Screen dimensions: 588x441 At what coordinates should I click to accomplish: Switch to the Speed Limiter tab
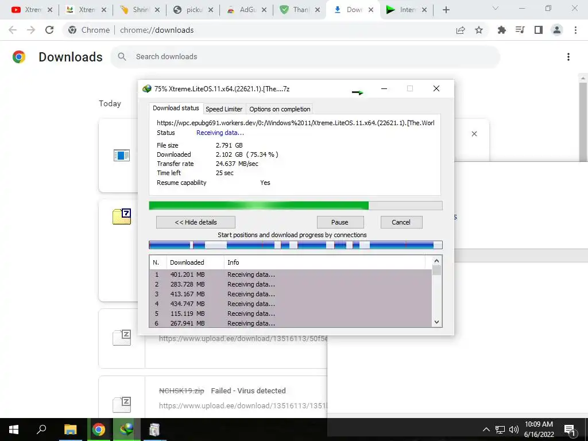[x=224, y=109]
